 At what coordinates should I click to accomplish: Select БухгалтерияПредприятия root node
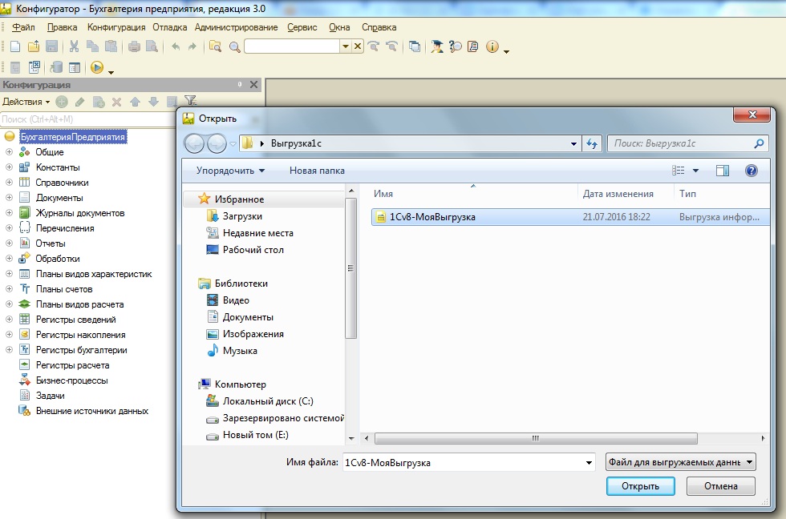tap(73, 137)
